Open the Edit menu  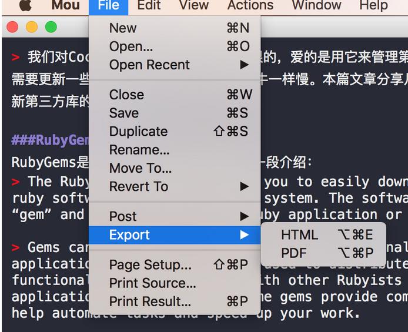149,5
